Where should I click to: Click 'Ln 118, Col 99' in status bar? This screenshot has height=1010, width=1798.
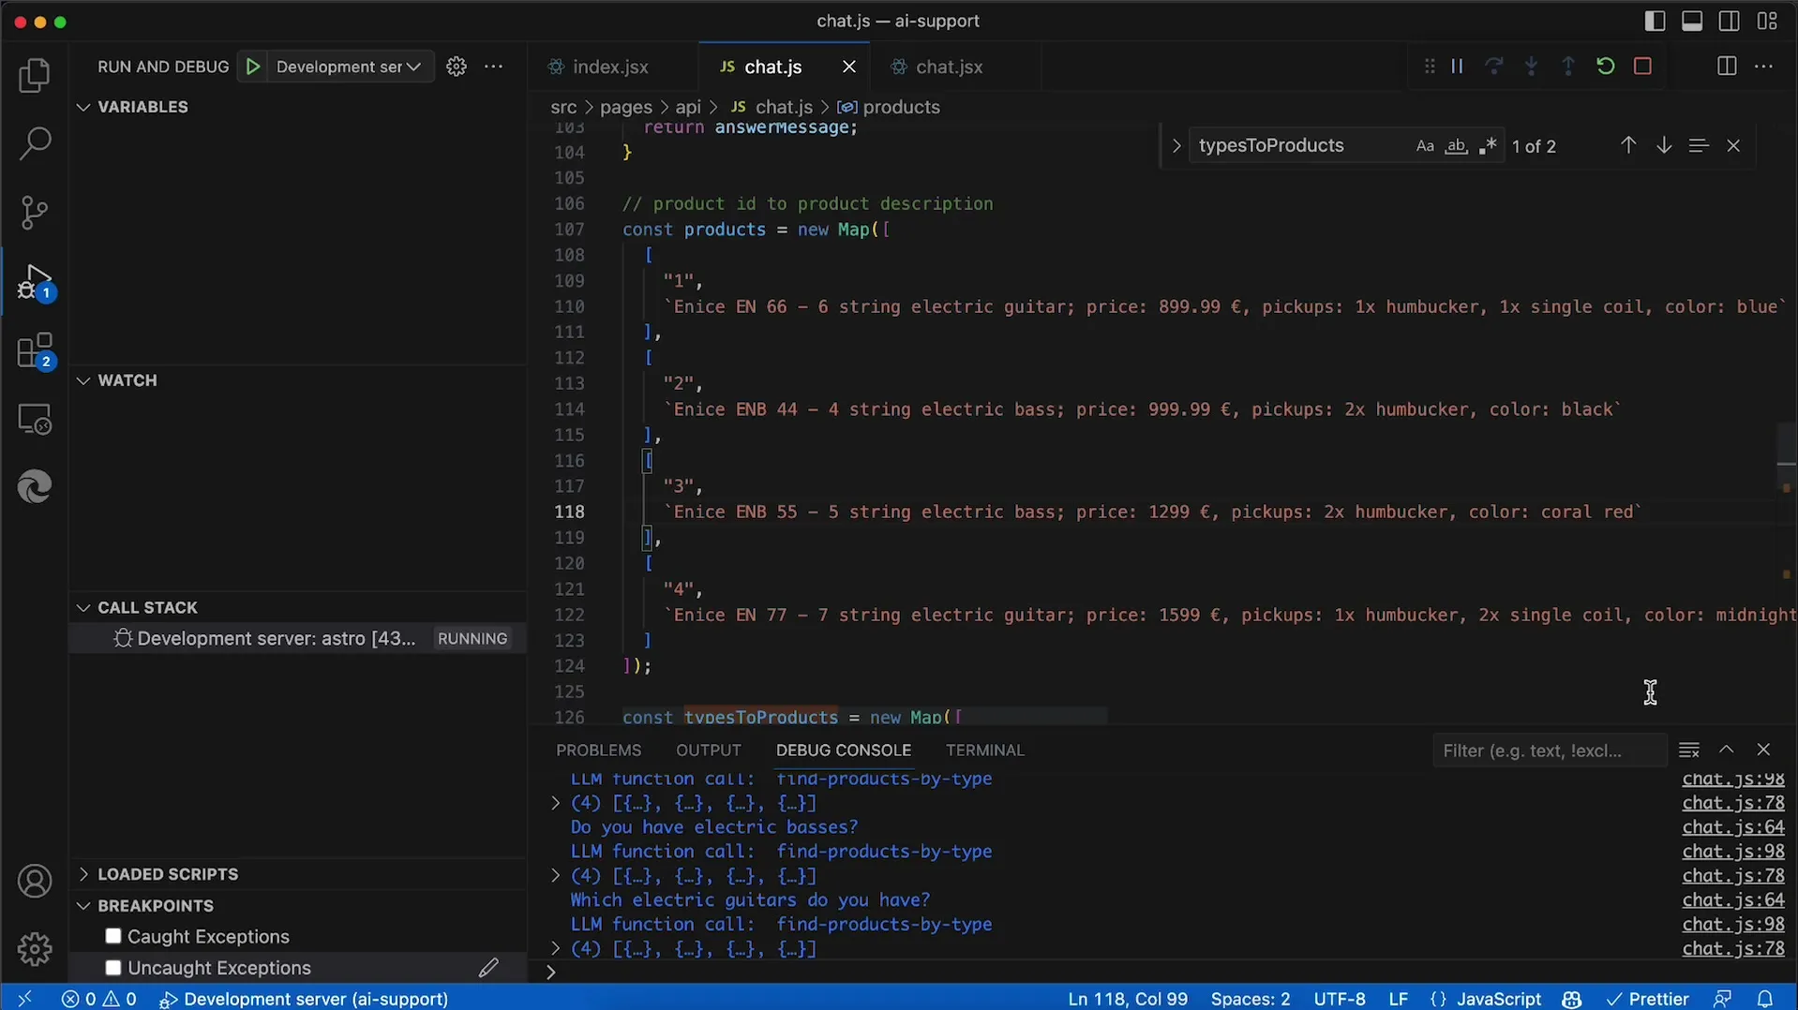(1127, 999)
